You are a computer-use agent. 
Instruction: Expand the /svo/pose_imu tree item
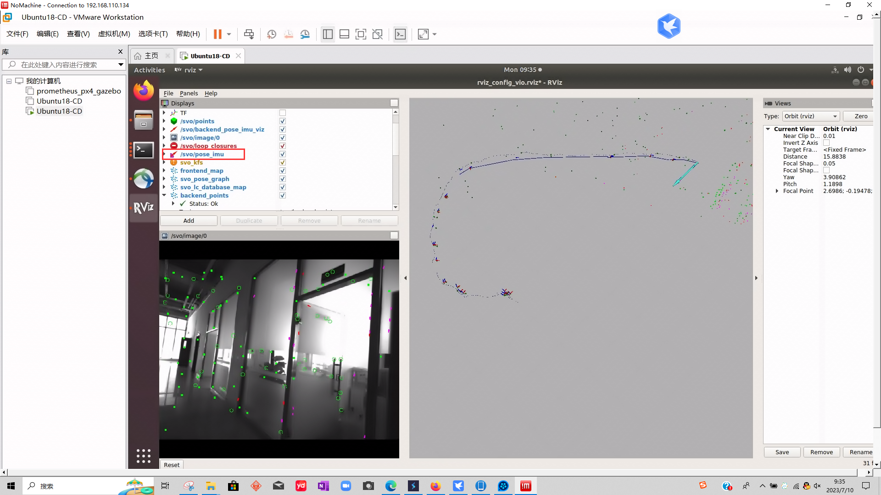click(164, 154)
